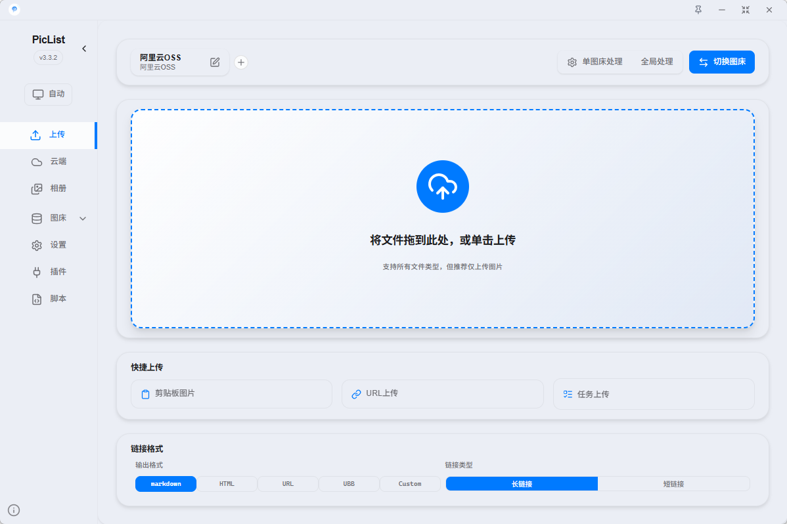Screen dimensions: 787x524
Task: Collapse the sidebar with the left chevron
Action: [84, 49]
